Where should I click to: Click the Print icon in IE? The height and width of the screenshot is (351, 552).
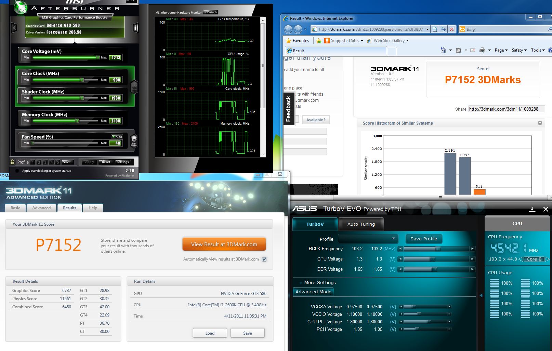[x=482, y=50]
